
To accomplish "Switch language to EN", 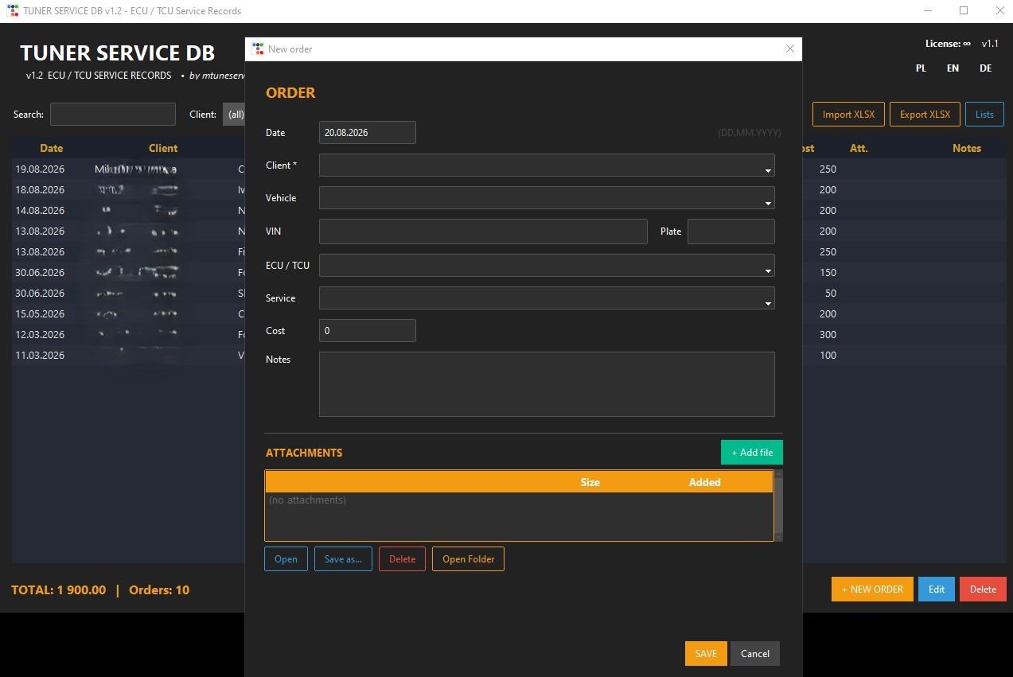I will click(953, 68).
